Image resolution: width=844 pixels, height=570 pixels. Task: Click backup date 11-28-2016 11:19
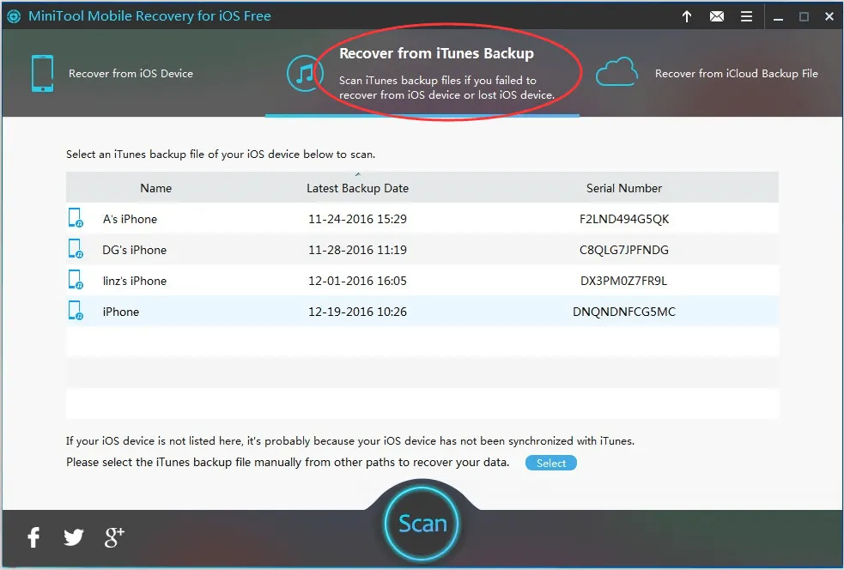tap(357, 250)
